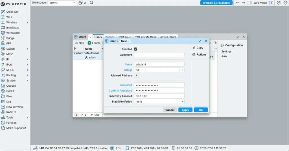
Task: Click the icon right of Safe Mode
Action: [x=271, y=3]
